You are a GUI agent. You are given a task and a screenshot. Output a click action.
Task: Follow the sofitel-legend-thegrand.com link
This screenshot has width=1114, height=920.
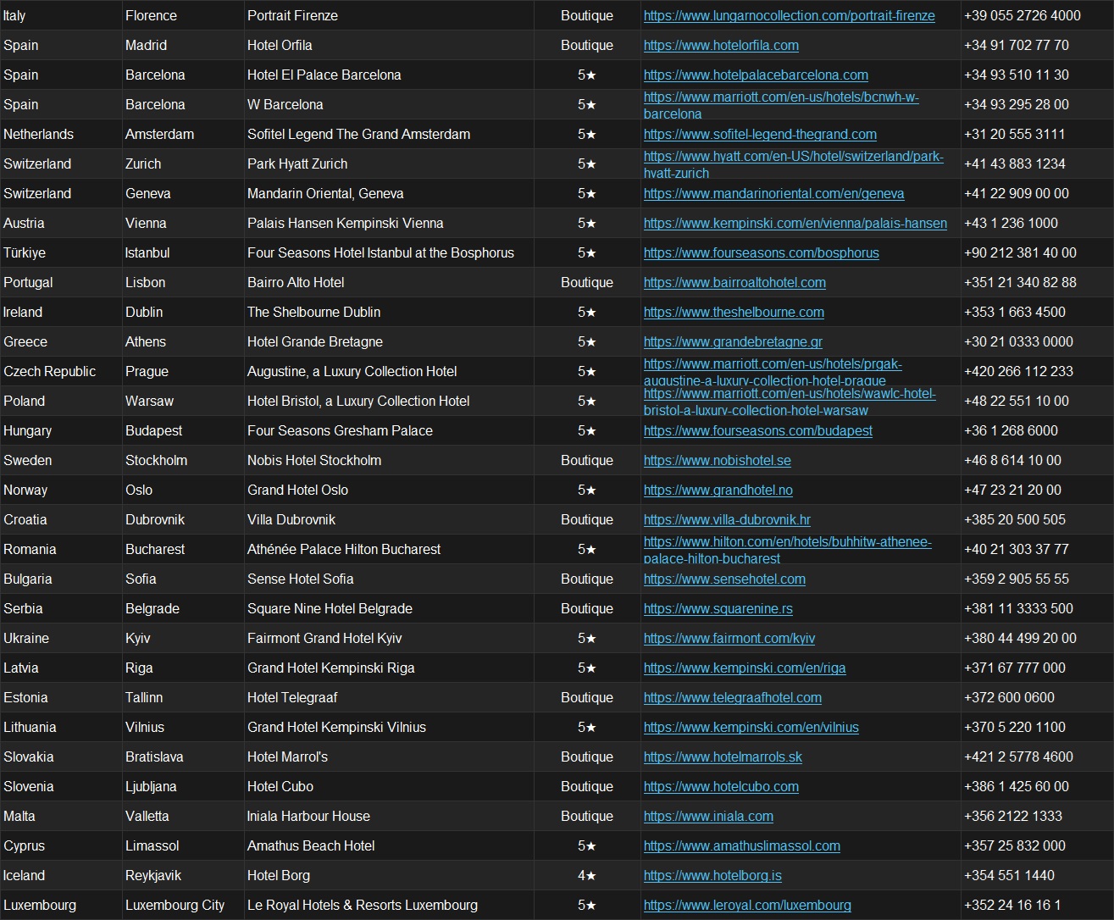pos(760,134)
